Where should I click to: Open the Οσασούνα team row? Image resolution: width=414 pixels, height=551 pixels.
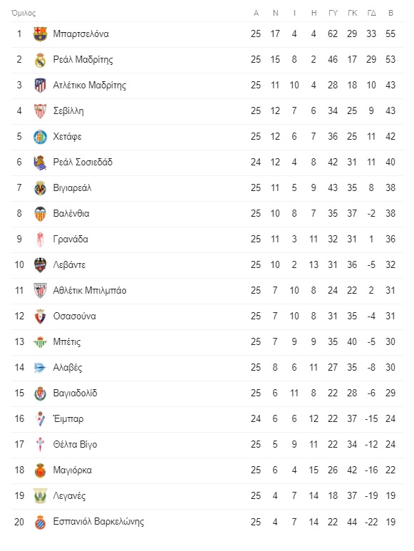(x=207, y=316)
